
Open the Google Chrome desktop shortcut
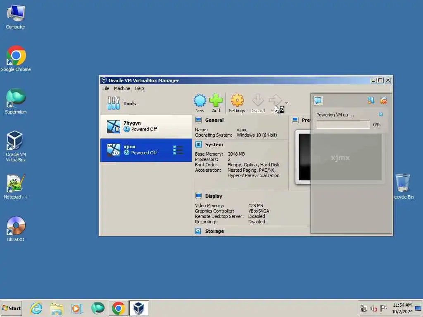click(16, 59)
